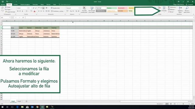Image resolution: width=195 pixels, height=109 pixels.
Task: Switch to Page Layout view in status bar
Action: pos(171,104)
